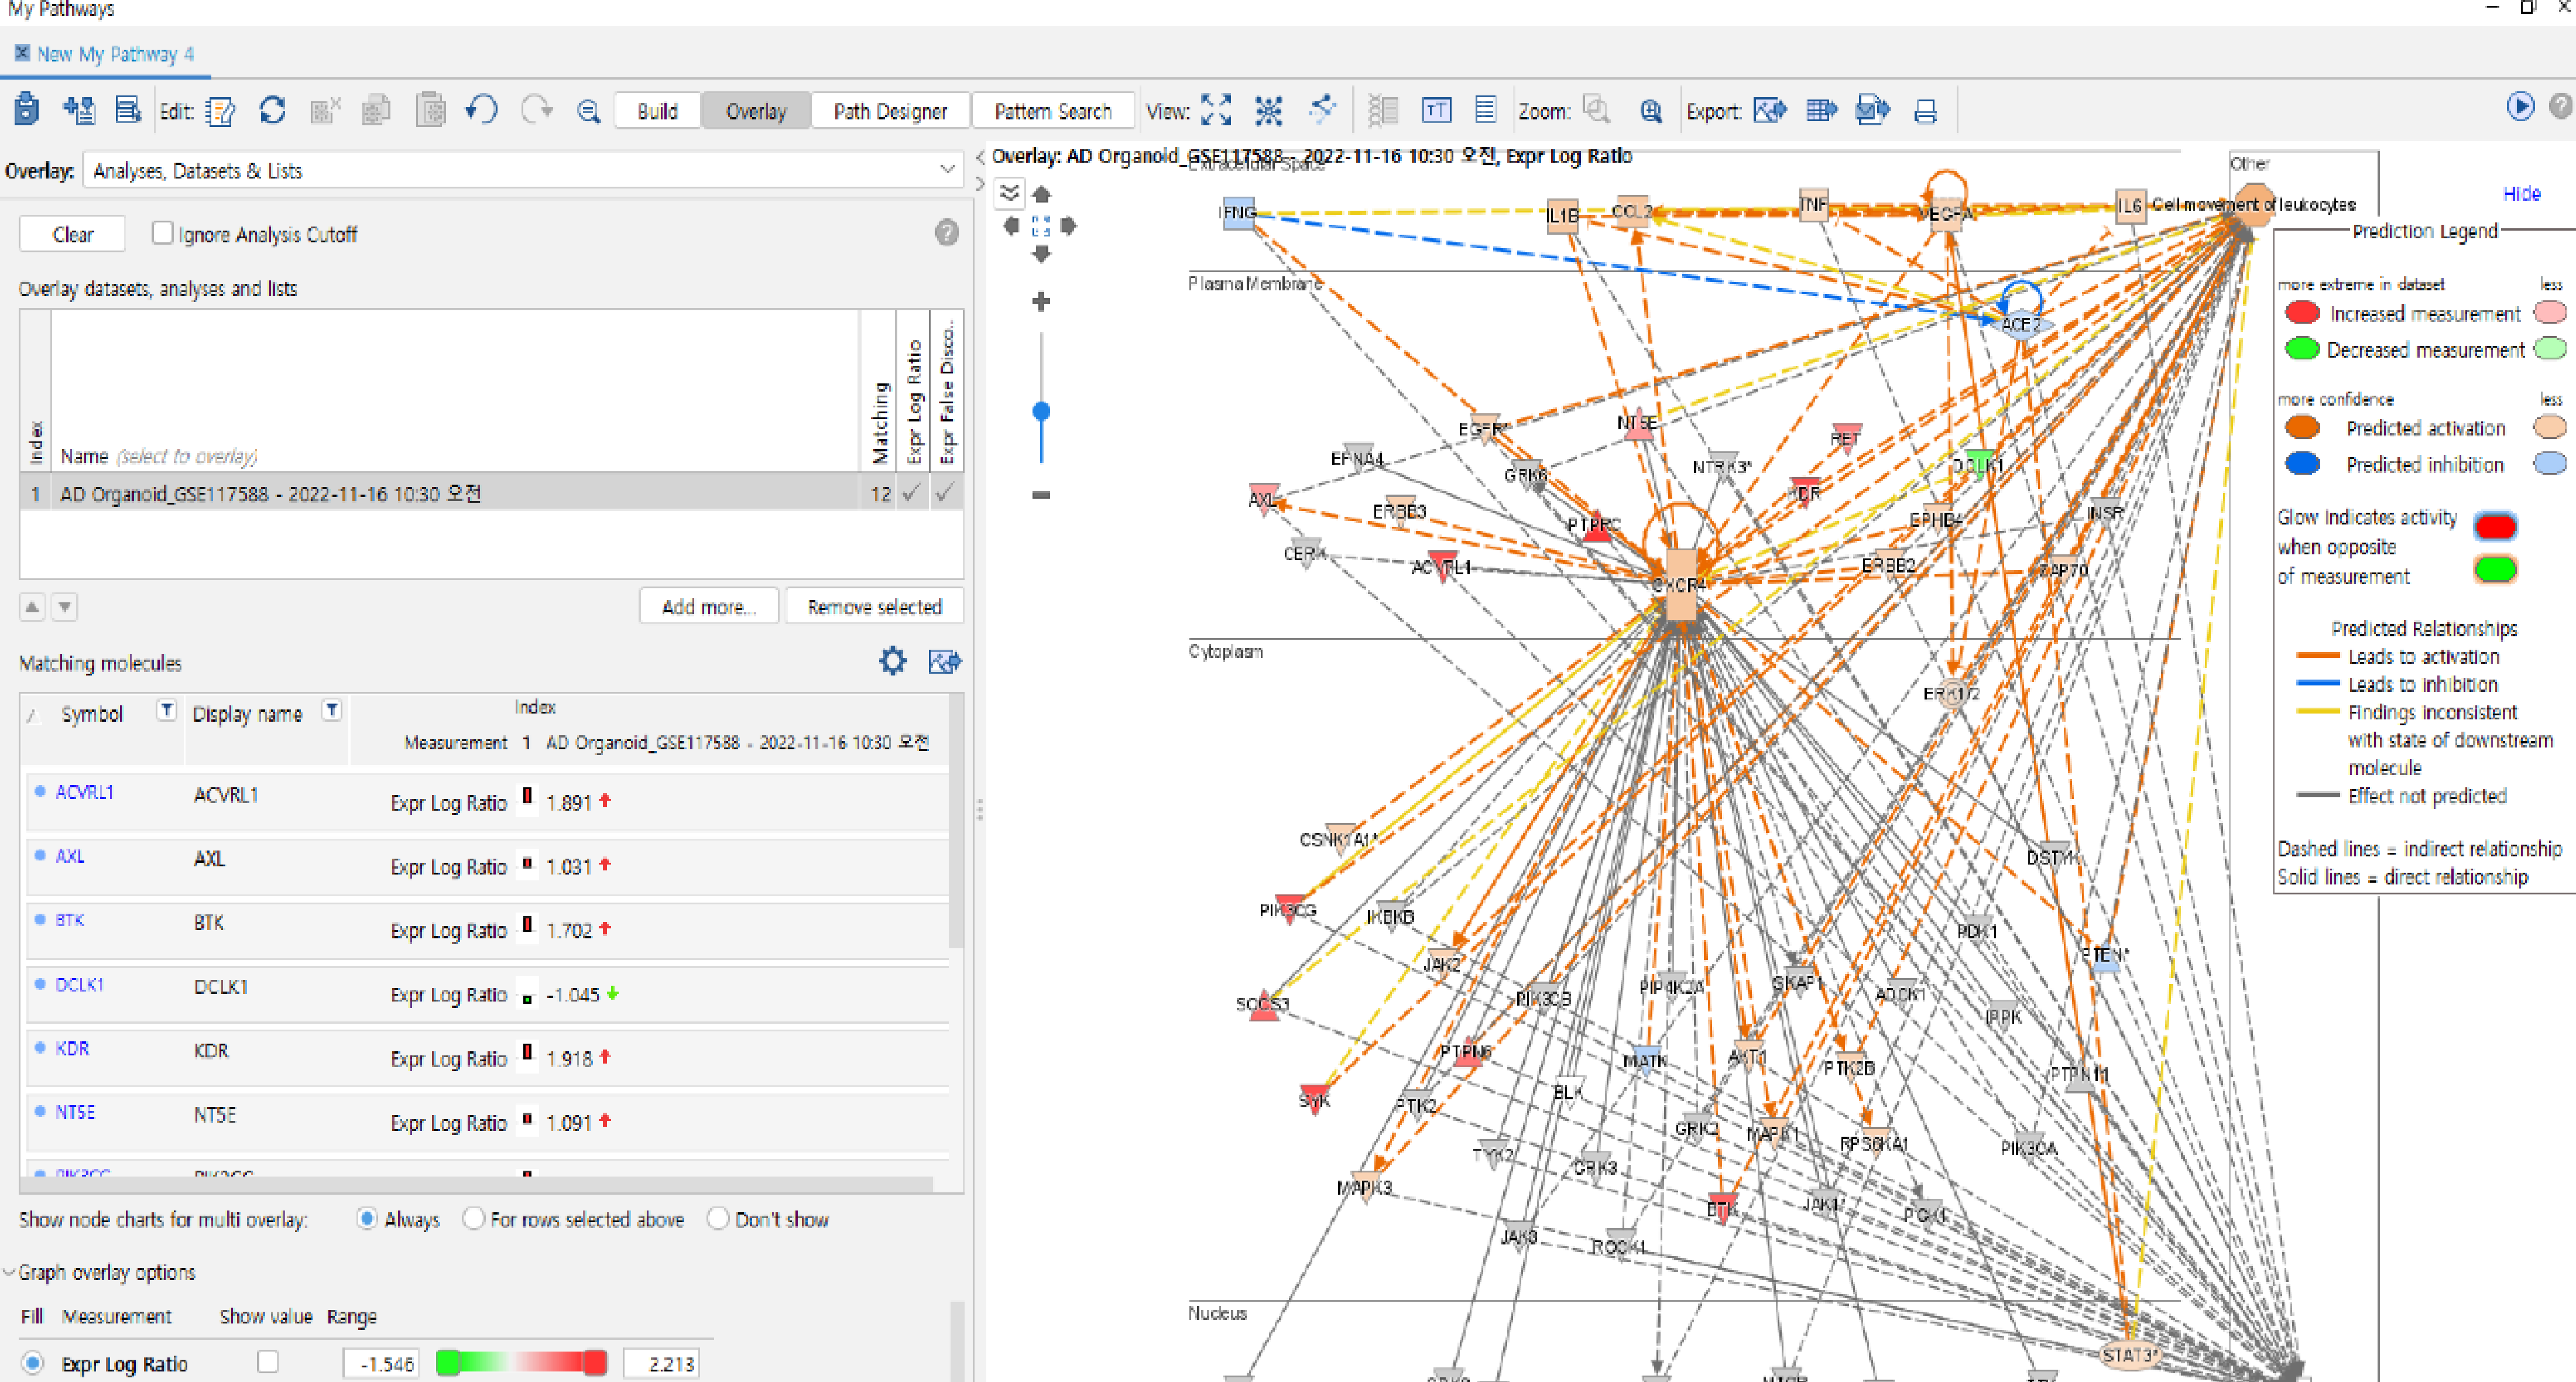The height and width of the screenshot is (1382, 2576).
Task: Click the Redo arrow icon
Action: [x=537, y=109]
